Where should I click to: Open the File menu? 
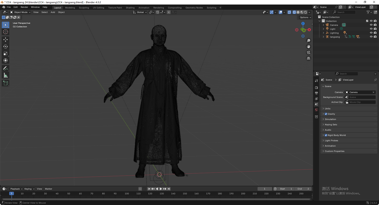[9, 7]
